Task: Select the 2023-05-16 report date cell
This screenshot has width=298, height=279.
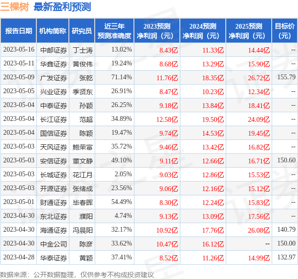Action: point(19,50)
